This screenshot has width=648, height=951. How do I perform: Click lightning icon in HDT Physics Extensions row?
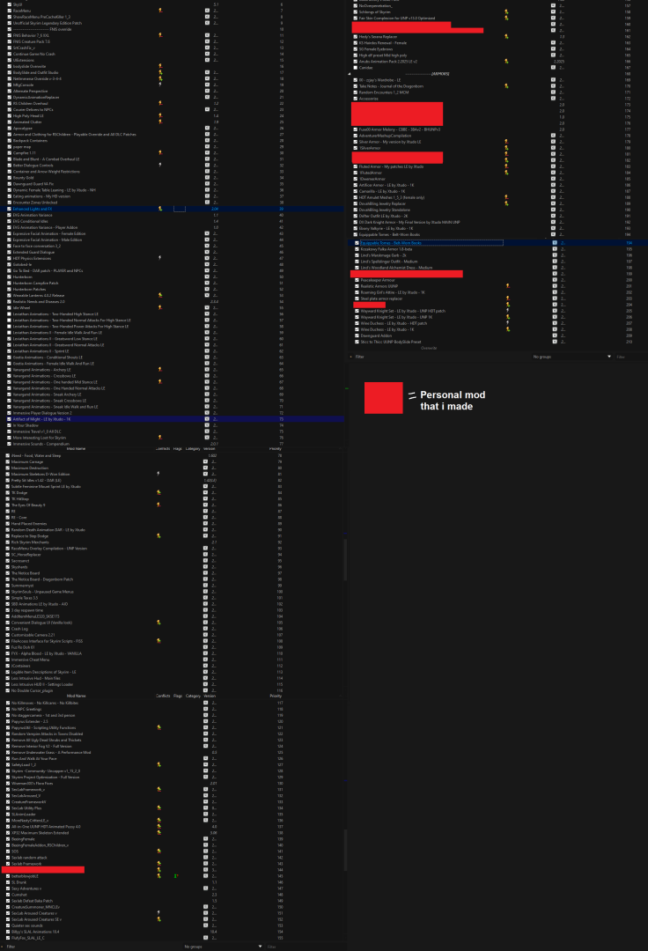click(160, 258)
